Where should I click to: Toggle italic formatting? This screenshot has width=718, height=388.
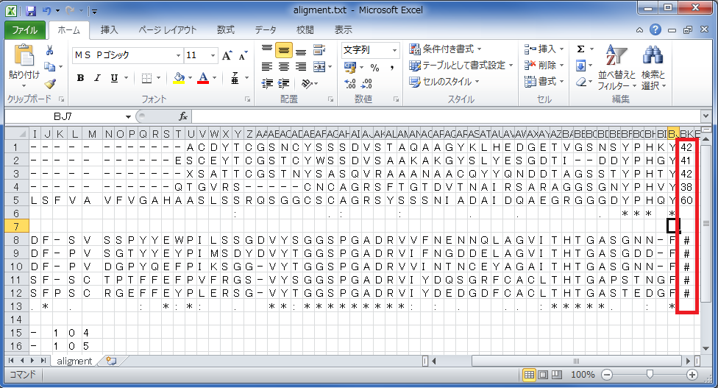[x=97, y=79]
